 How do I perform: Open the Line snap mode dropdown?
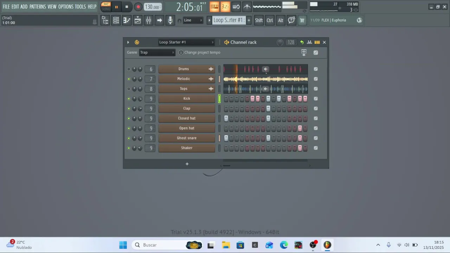[193, 20]
